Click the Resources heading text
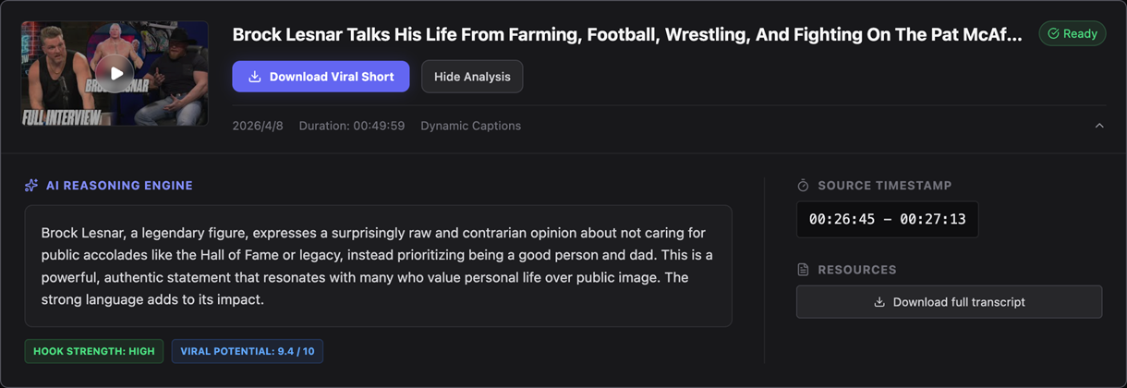The width and height of the screenshot is (1127, 388). click(856, 270)
